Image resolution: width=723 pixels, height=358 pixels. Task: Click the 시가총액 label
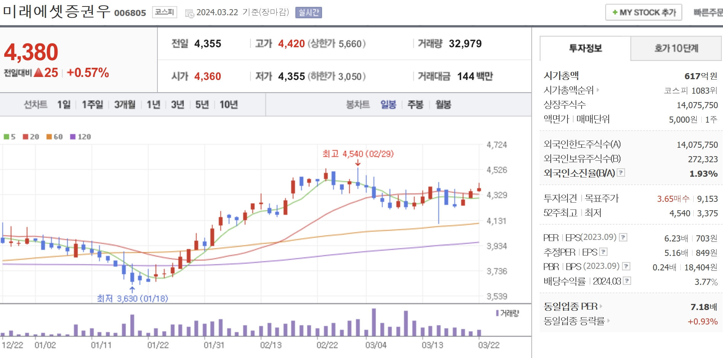point(561,76)
